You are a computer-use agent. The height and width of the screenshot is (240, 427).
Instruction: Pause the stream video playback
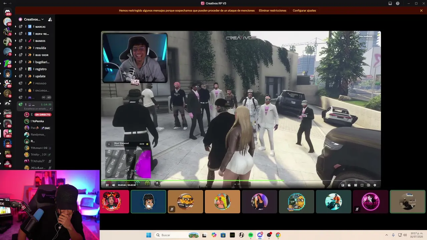107,185
